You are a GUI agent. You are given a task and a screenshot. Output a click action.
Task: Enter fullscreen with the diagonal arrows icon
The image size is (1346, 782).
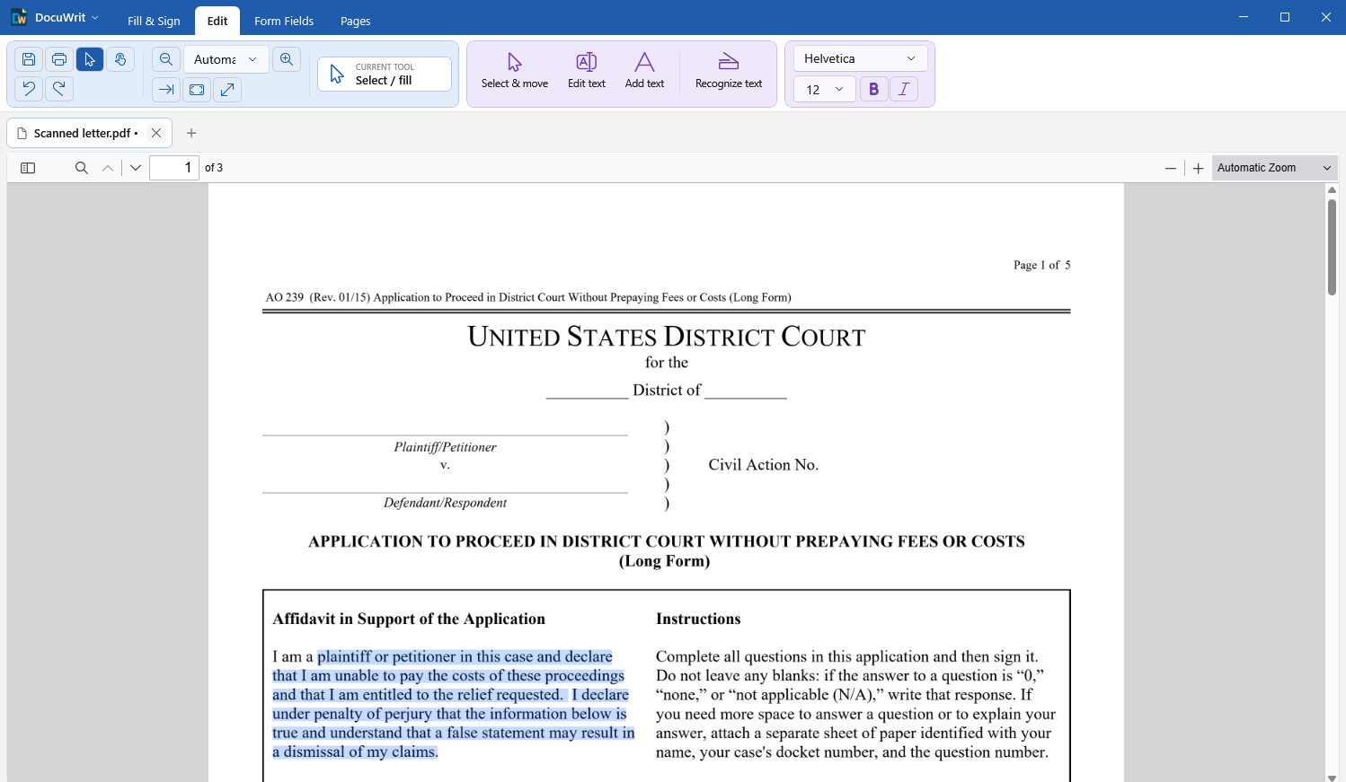point(227,89)
